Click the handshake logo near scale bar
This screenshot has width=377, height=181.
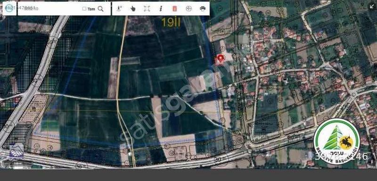(x=16, y=151)
